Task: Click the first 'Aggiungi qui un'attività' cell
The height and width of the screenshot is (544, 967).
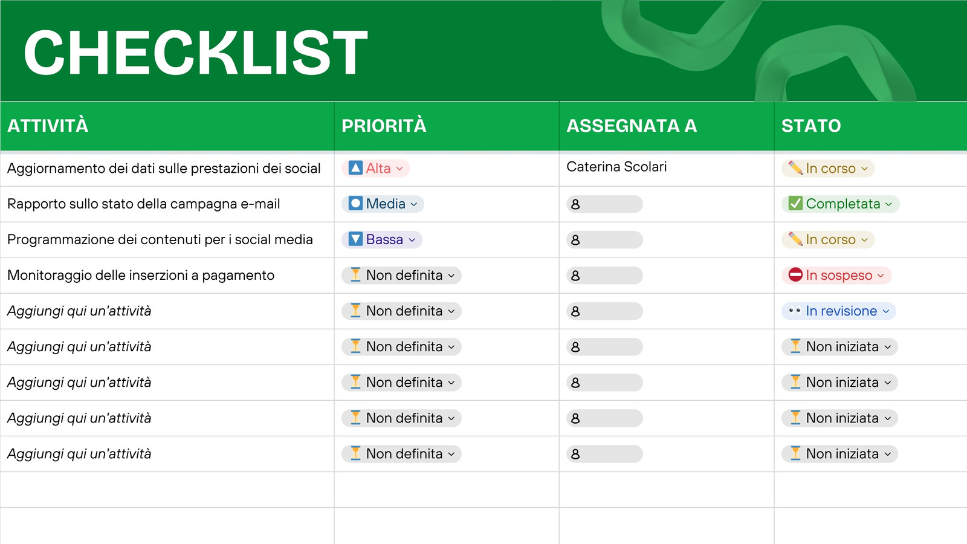Action: 79,311
